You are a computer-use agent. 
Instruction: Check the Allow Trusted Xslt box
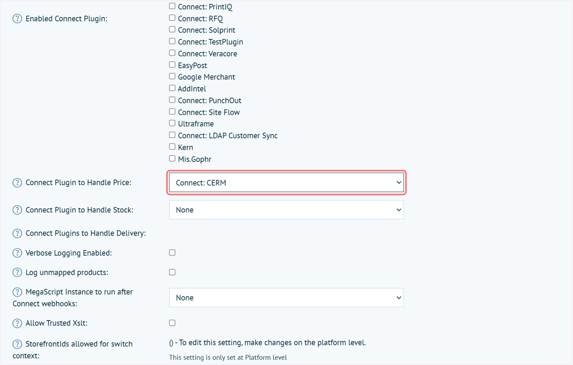(172, 323)
